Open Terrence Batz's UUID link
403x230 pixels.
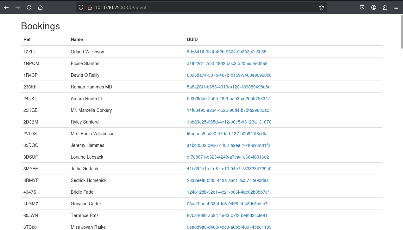227,215
